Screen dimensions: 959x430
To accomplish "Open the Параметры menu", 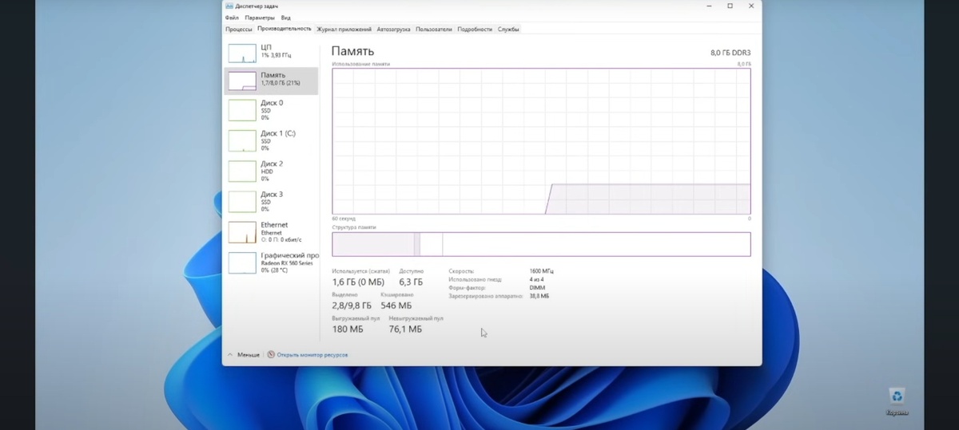I will 260,18.
